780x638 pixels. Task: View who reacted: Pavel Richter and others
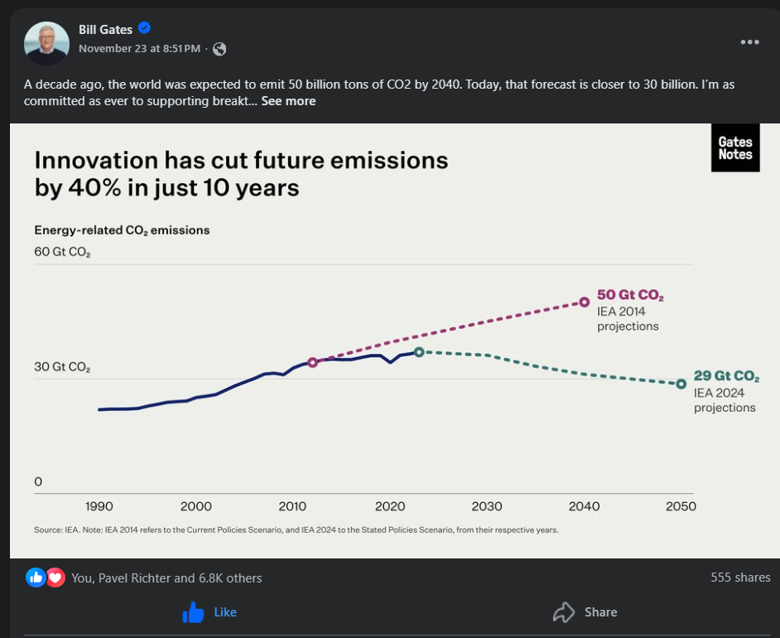click(166, 578)
